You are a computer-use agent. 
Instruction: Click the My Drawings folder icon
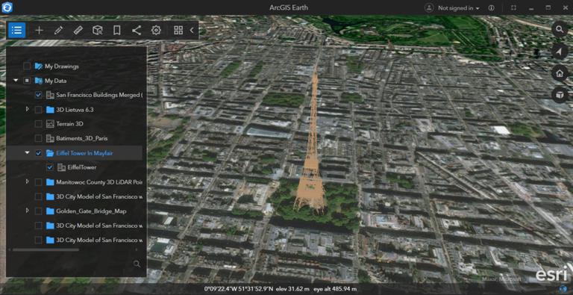point(38,66)
